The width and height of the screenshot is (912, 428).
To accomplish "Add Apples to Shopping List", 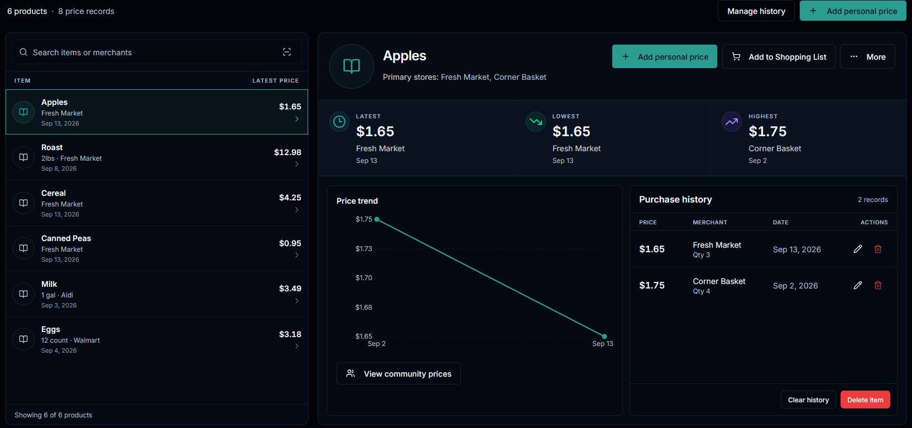I will (779, 56).
